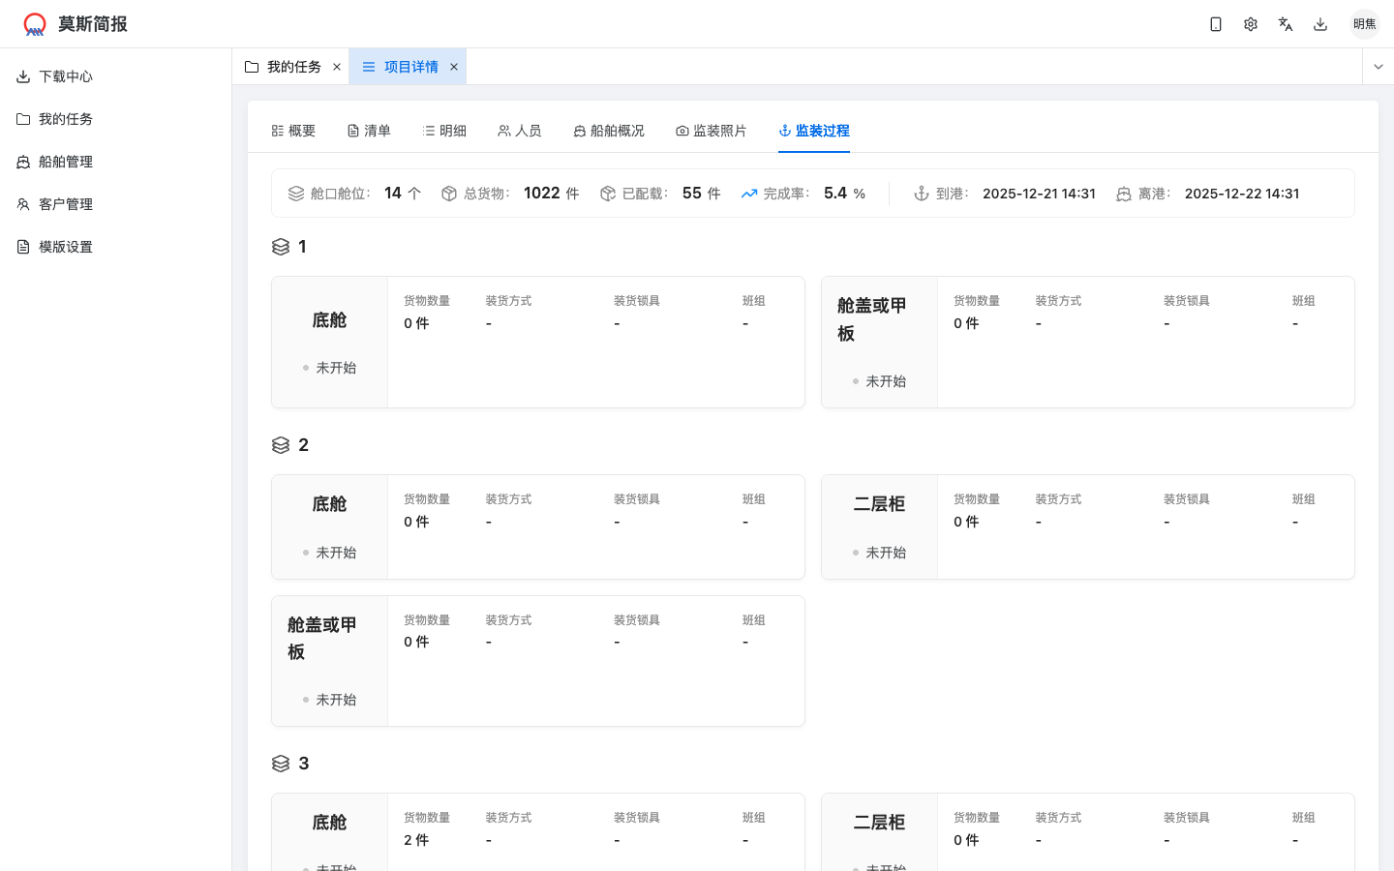Close the 项目详情 tab
The image size is (1394, 871).
click(453, 66)
